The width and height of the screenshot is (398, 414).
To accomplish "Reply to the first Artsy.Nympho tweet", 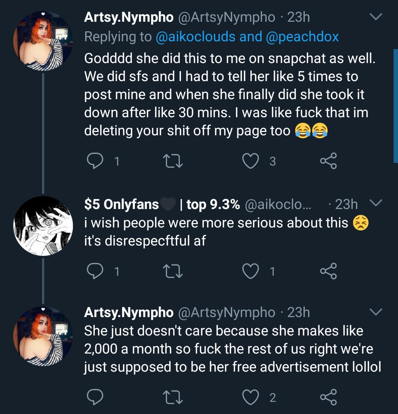I will tap(95, 161).
